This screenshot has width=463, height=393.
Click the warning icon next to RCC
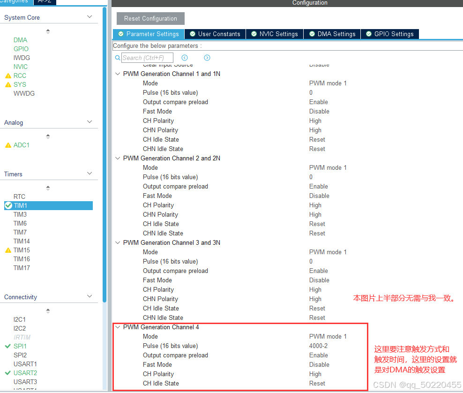coord(9,76)
